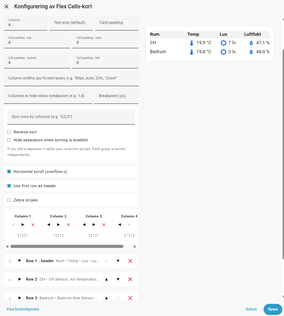Expand Row 1 - header details
Image resolution: width=284 pixels, height=316 pixels.
point(20,260)
